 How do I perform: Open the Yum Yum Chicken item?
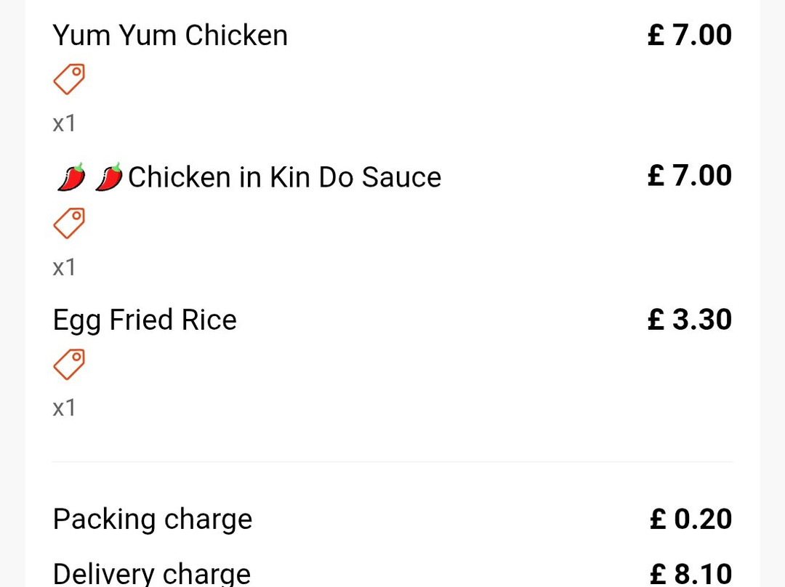point(170,36)
